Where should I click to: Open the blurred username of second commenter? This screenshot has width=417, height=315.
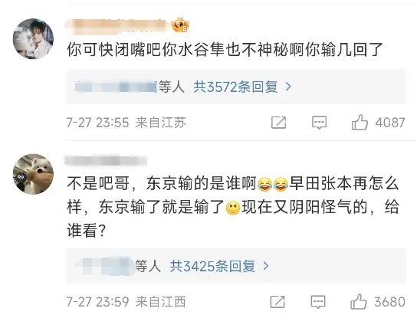[x=106, y=161]
